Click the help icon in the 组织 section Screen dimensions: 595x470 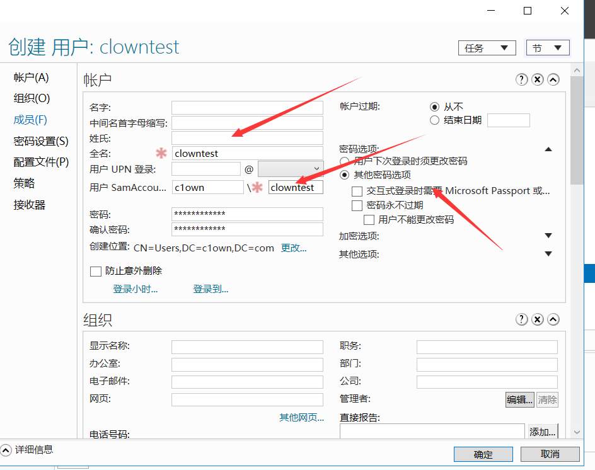coord(521,319)
